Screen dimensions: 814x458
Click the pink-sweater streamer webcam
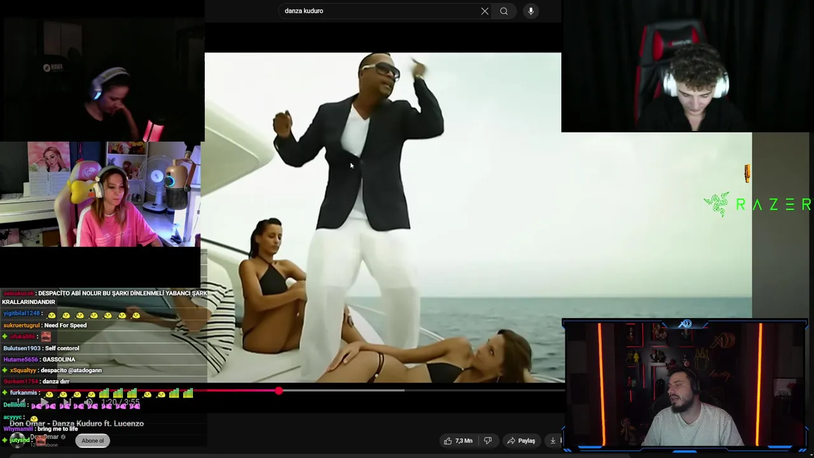100,194
